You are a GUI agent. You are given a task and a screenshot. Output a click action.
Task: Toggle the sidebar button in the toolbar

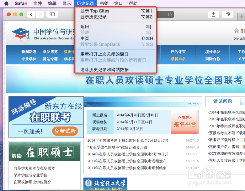coord(52,14)
